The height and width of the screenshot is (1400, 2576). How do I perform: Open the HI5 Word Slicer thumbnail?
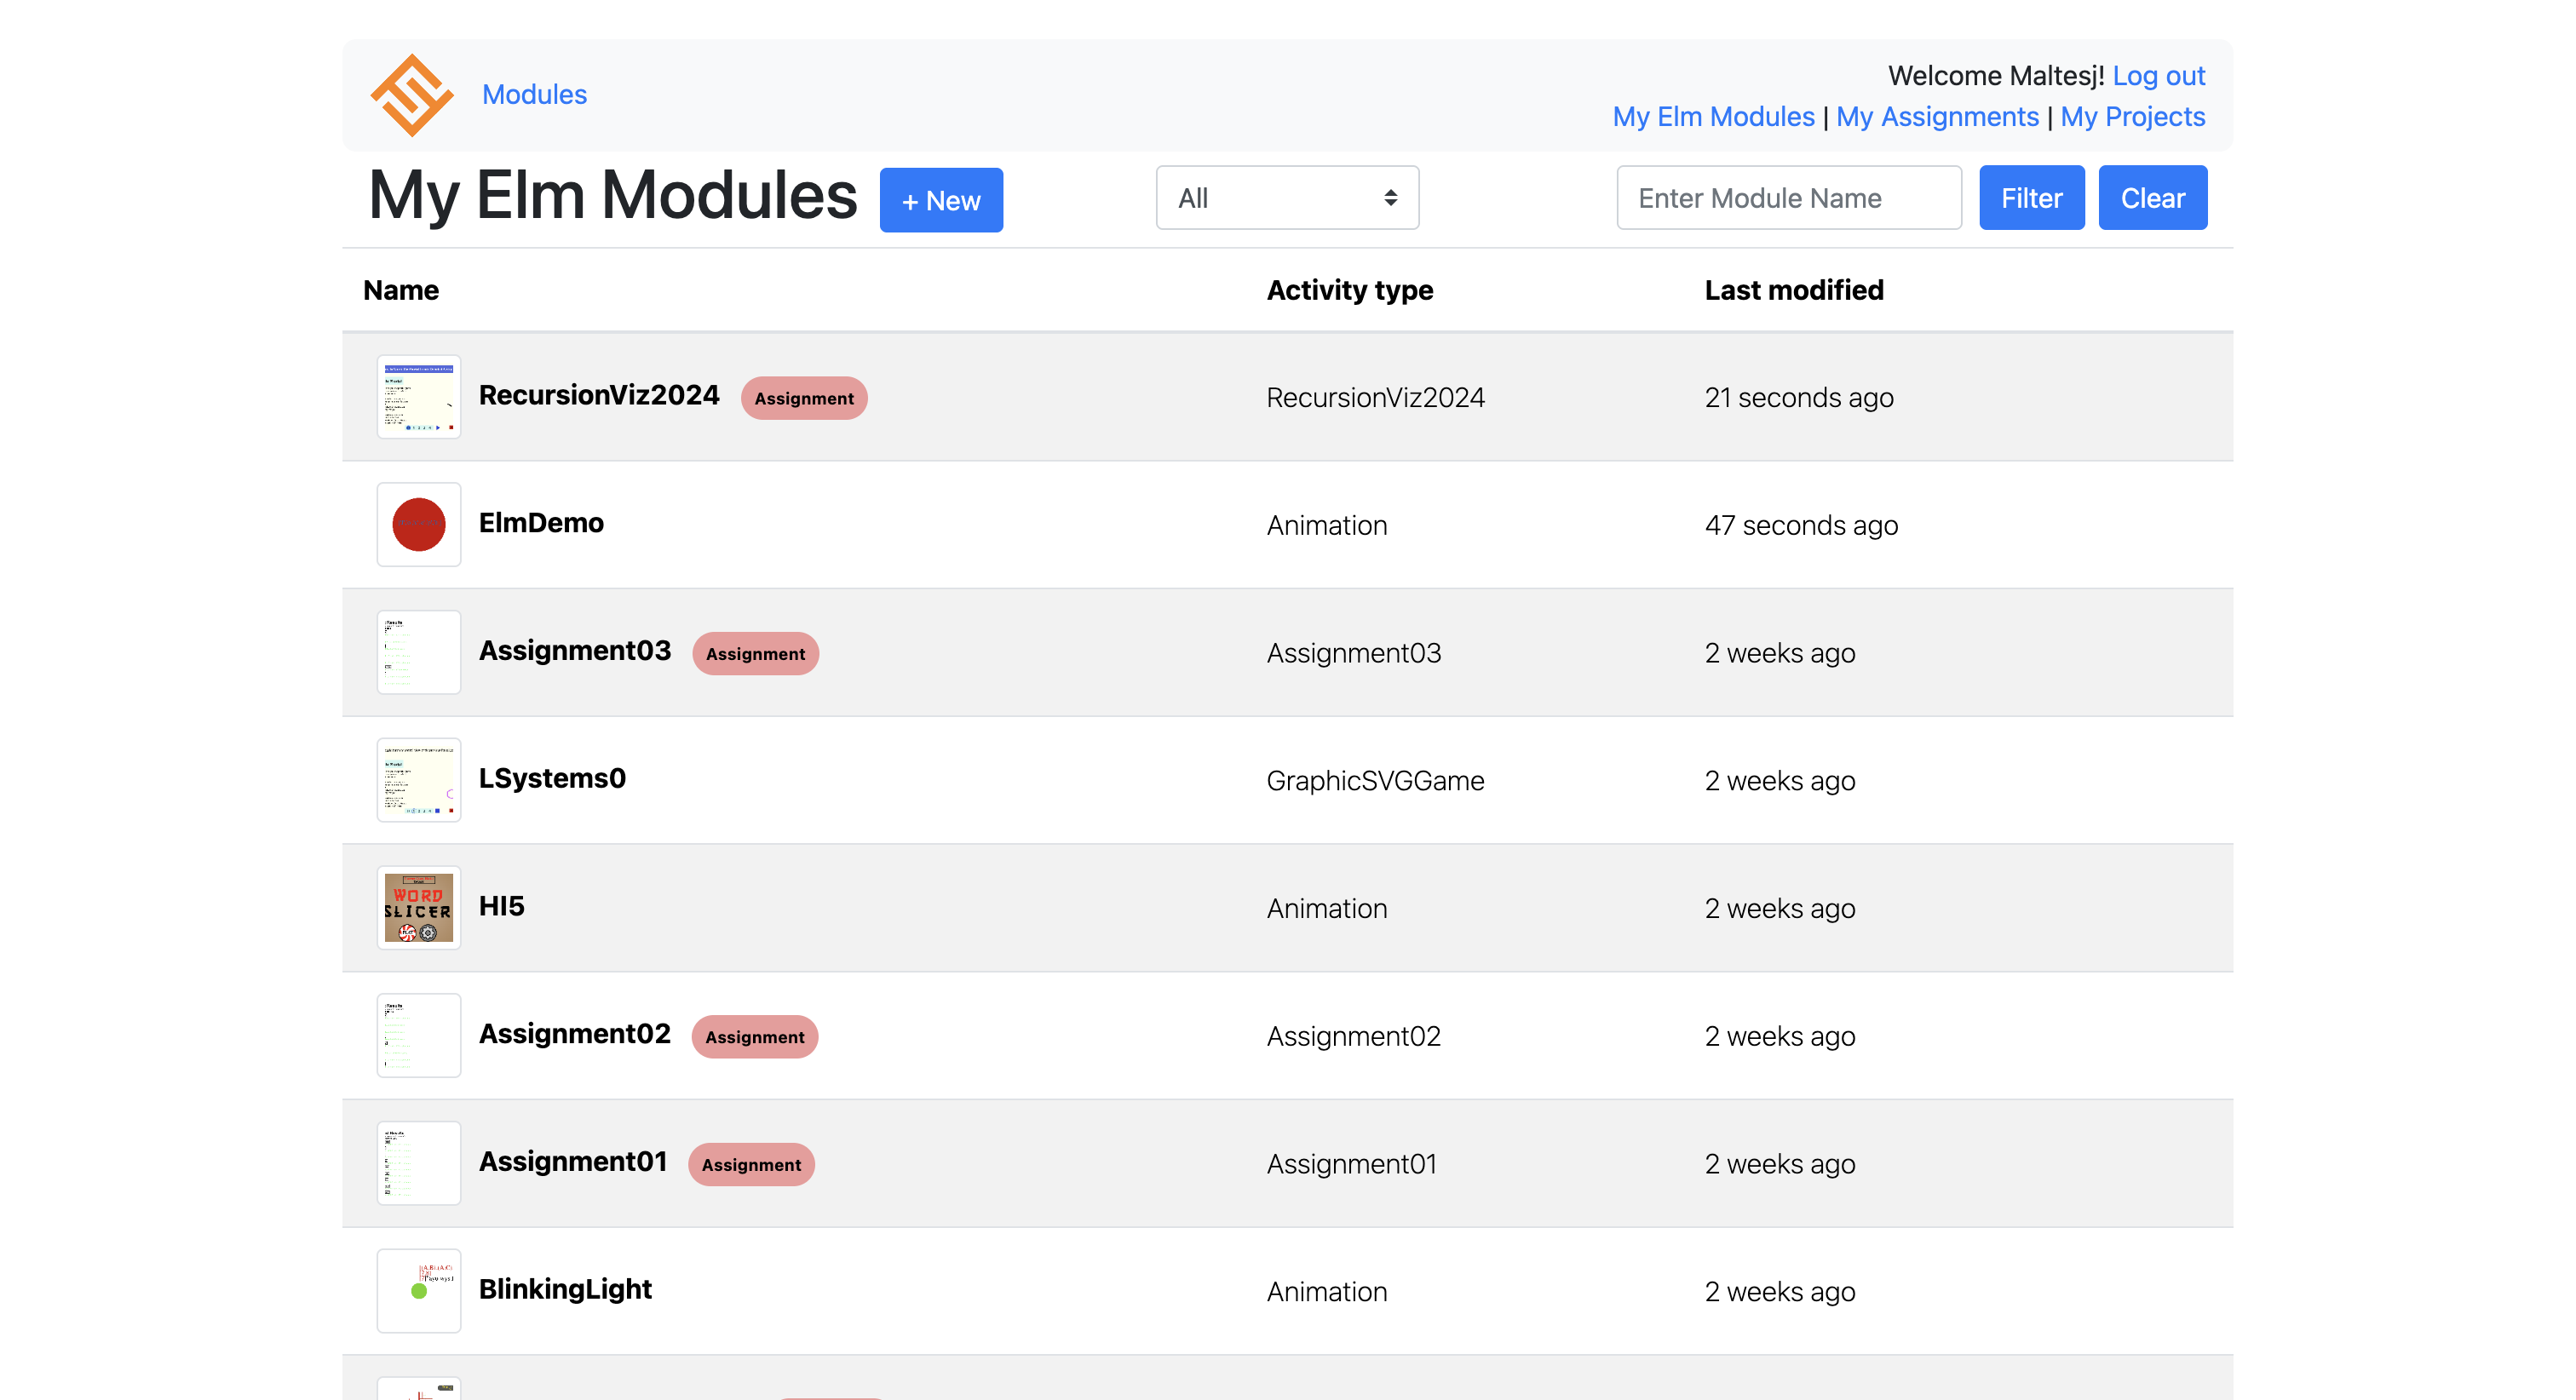[x=418, y=908]
